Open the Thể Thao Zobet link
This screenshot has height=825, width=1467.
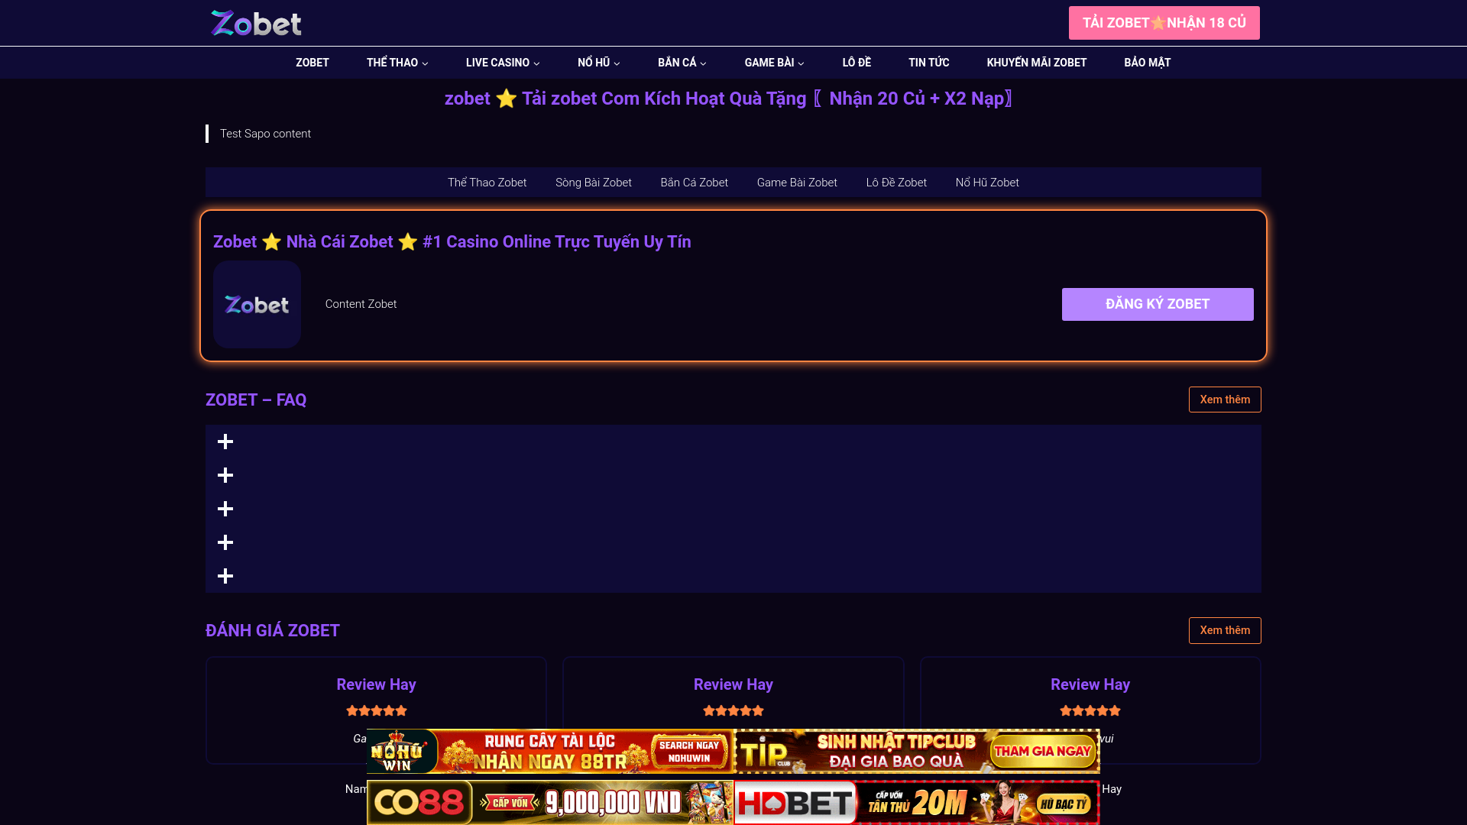487,183
